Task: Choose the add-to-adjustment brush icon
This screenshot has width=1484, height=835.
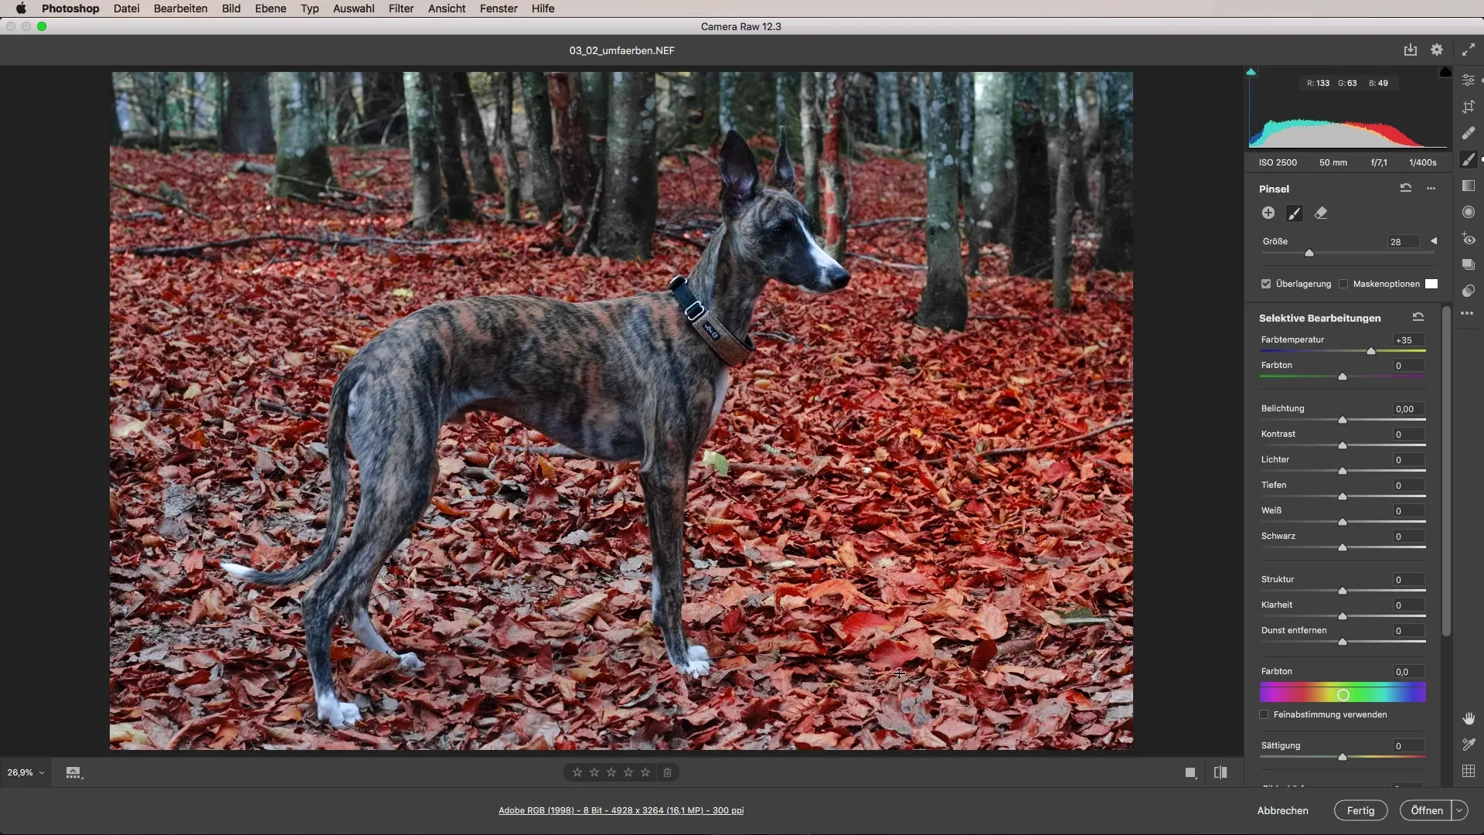Action: coord(1295,213)
